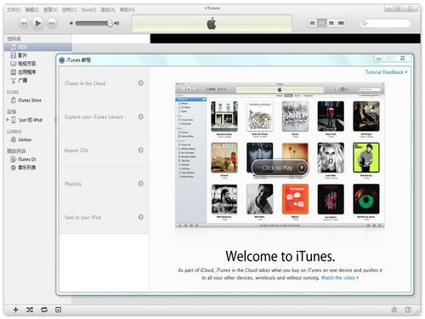This screenshot has height=319, width=425.
Task: Minimize the iTunes 教程 tutorial window
Action: click(379, 59)
